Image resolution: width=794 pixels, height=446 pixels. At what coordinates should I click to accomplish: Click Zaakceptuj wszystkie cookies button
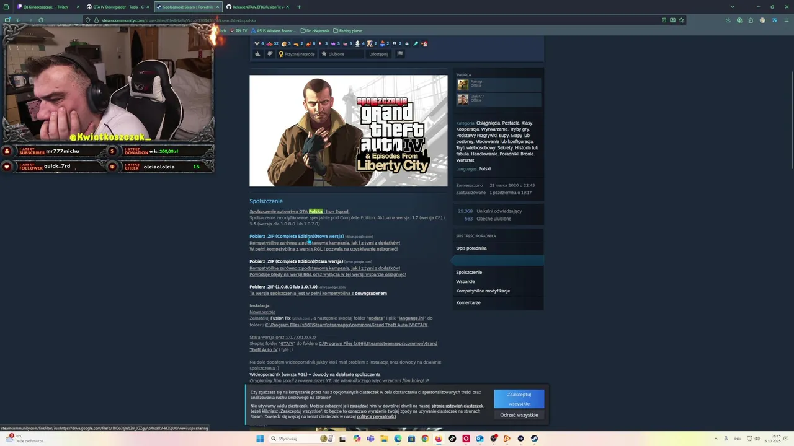coord(519,399)
